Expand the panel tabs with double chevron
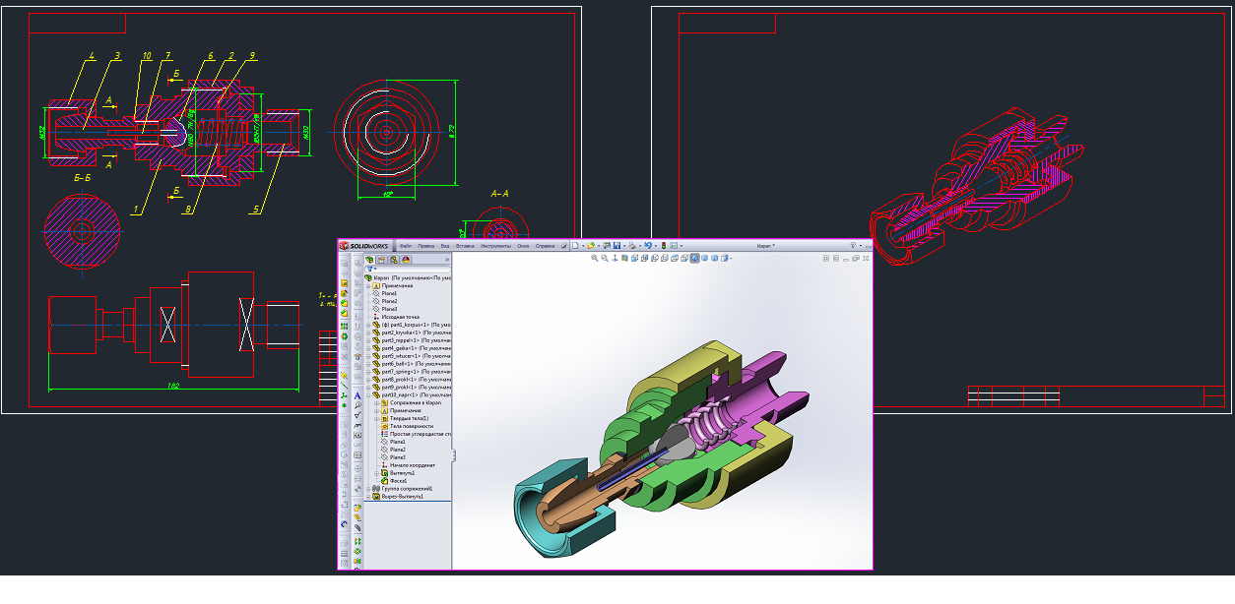The width and height of the screenshot is (1235, 604). pos(447,260)
